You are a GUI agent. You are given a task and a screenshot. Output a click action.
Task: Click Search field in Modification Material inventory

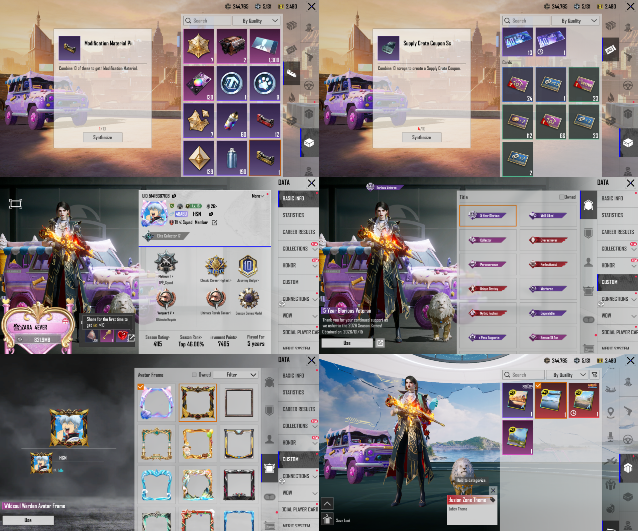[207, 21]
